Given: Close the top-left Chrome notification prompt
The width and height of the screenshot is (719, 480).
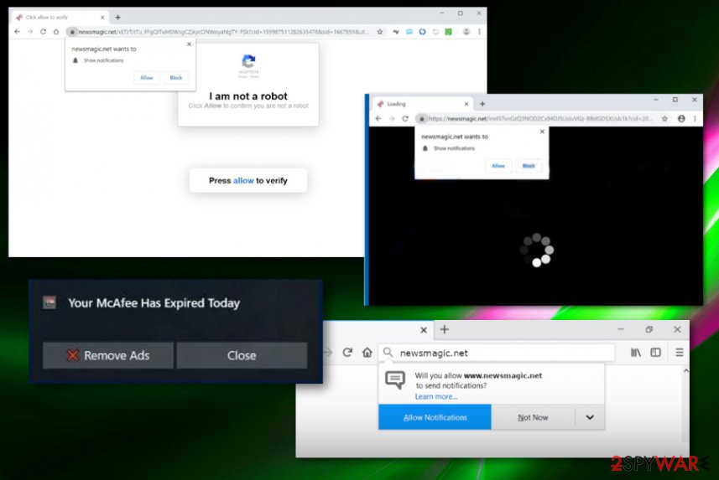Looking at the screenshot, I should point(189,44).
